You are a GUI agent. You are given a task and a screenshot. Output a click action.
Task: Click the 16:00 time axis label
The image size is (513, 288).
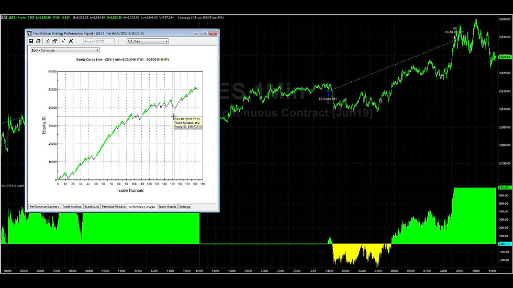click(x=199, y=271)
